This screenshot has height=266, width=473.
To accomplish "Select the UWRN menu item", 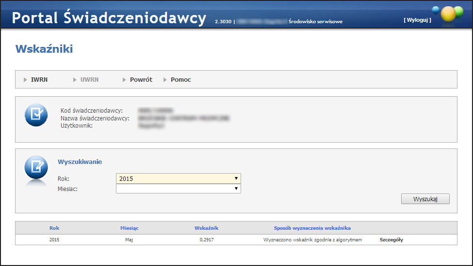I will pos(89,80).
